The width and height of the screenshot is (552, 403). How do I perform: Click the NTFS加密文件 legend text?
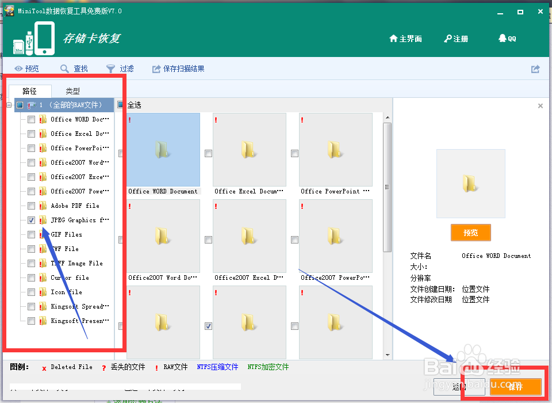click(x=269, y=367)
